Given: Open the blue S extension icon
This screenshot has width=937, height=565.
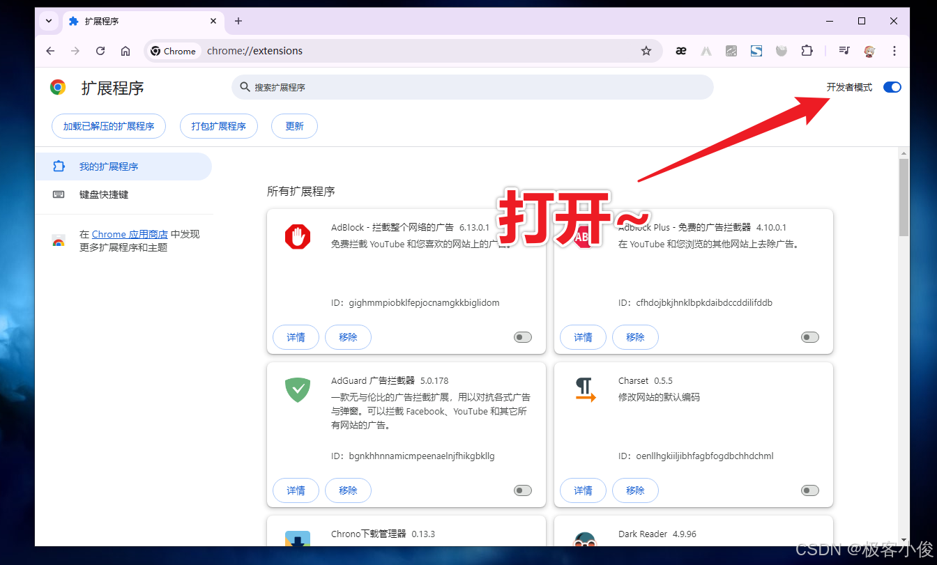Looking at the screenshot, I should [x=756, y=51].
